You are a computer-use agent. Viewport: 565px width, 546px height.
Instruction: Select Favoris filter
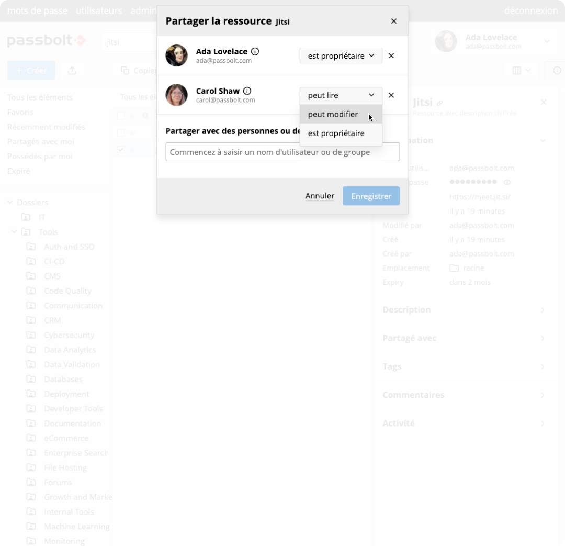(x=20, y=112)
